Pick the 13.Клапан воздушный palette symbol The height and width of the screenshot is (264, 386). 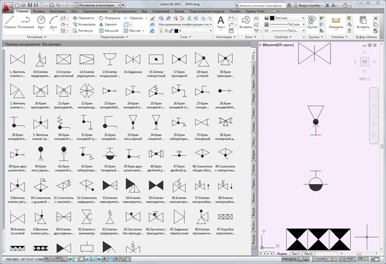(109, 61)
